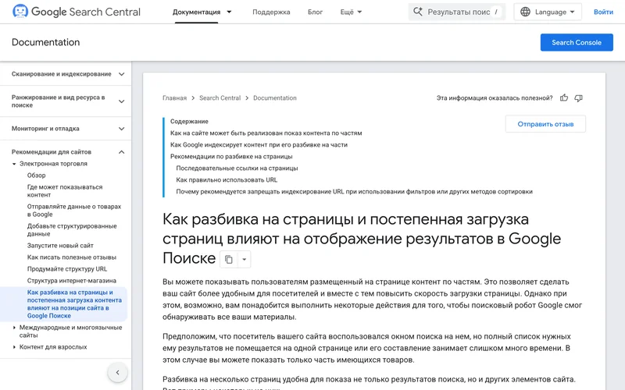The height and width of the screenshot is (390, 625).
Task: Open Добавьте структурированные данные sidebar item
Action: [x=72, y=230]
